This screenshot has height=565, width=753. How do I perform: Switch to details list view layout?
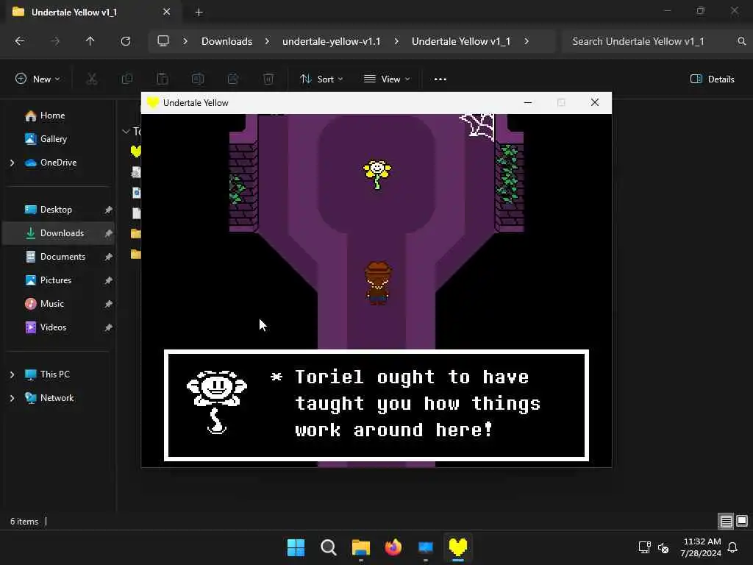[726, 521]
